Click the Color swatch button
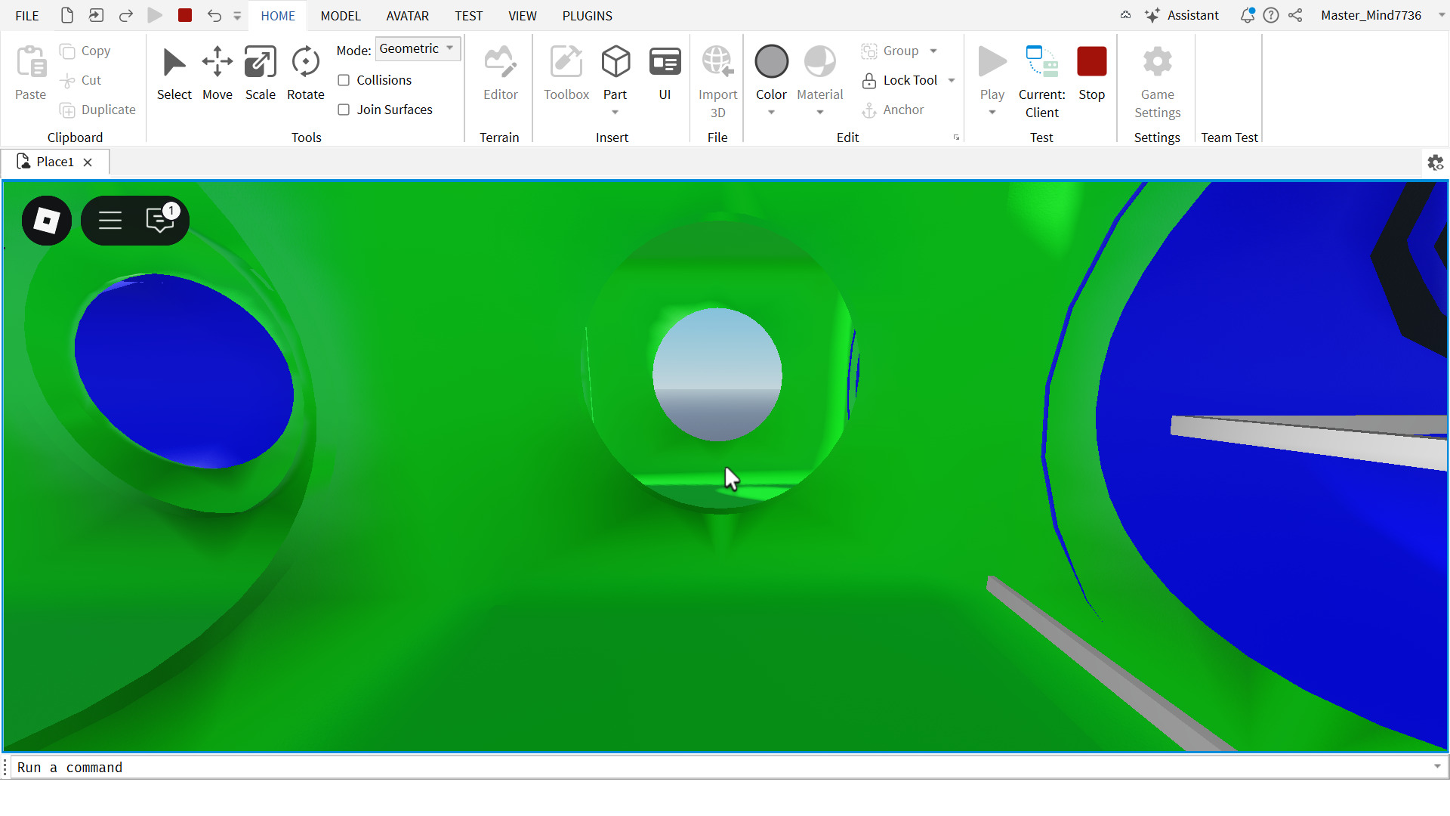The height and width of the screenshot is (816, 1450). pyautogui.click(x=771, y=63)
